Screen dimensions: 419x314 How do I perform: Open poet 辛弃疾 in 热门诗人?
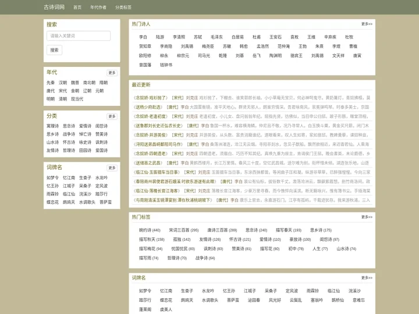(331, 37)
